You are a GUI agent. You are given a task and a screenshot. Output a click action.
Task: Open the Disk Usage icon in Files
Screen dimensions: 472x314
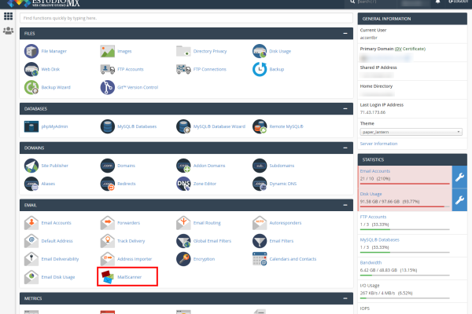click(x=260, y=52)
